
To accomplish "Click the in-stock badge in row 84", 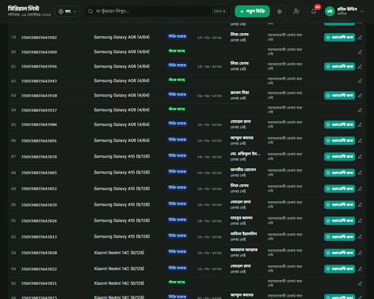I will pyautogui.click(x=177, y=109).
